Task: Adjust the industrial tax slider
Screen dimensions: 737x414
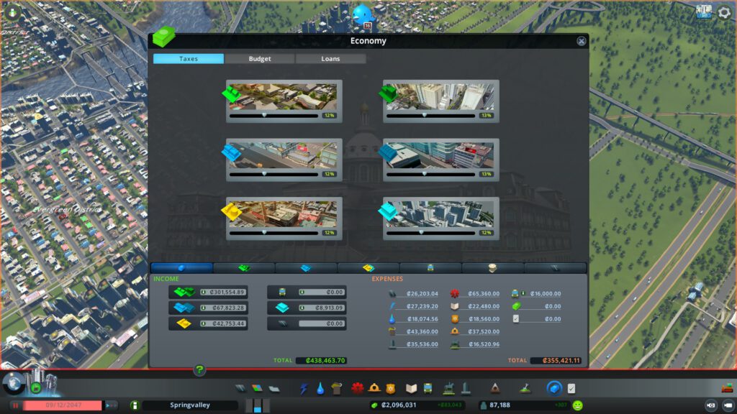Action: tap(274, 233)
